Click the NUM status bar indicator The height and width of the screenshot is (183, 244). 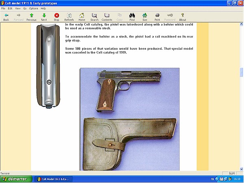[x=232, y=173]
